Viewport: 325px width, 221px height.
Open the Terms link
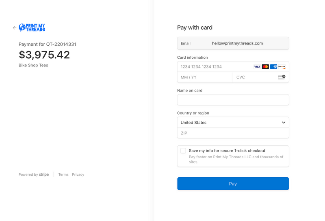tap(63, 174)
